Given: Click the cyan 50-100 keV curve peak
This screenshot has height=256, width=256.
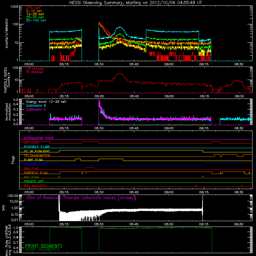Looking at the screenshot, I should [x=120, y=27].
